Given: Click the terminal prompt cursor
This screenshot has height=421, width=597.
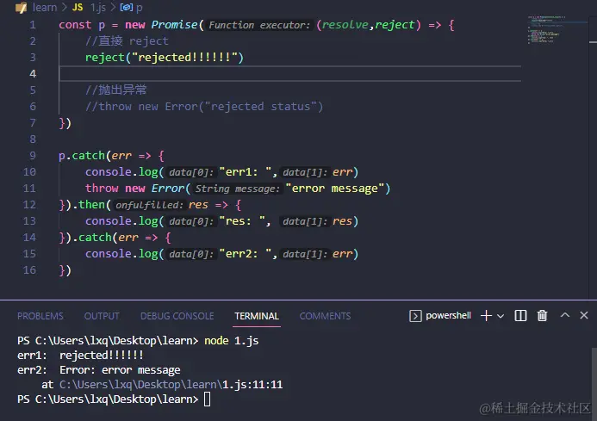Looking at the screenshot, I should (207, 399).
